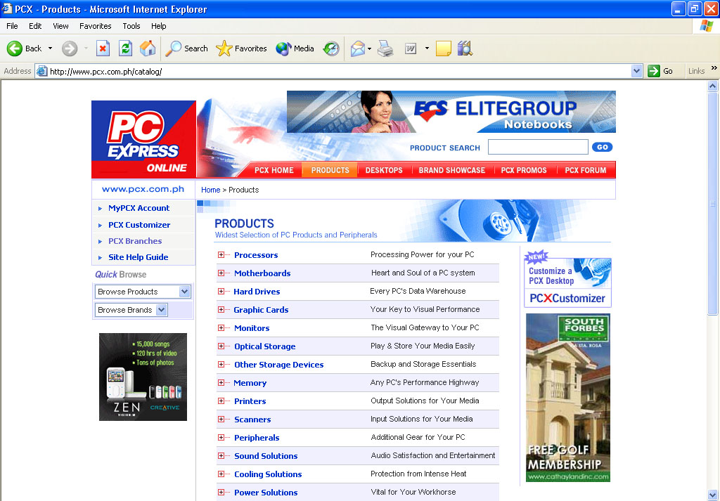
Task: Open Favorites via the star icon
Action: pyautogui.click(x=224, y=48)
